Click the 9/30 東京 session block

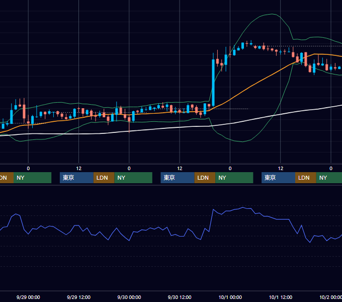point(178,178)
